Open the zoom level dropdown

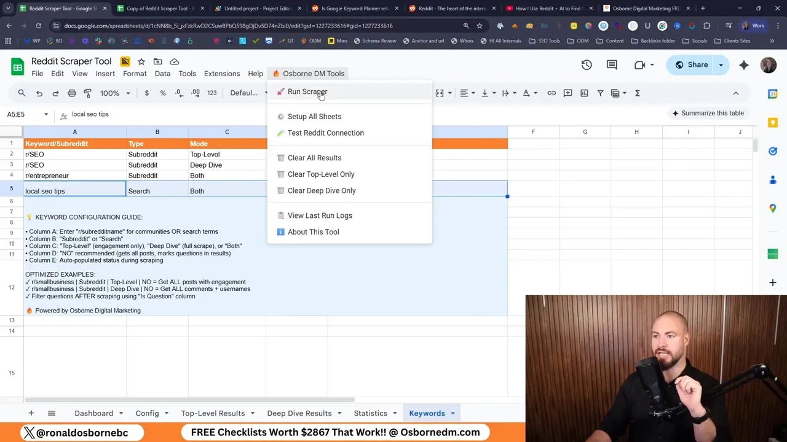[x=114, y=93]
